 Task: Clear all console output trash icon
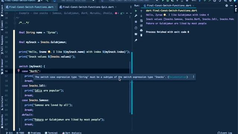141,35
